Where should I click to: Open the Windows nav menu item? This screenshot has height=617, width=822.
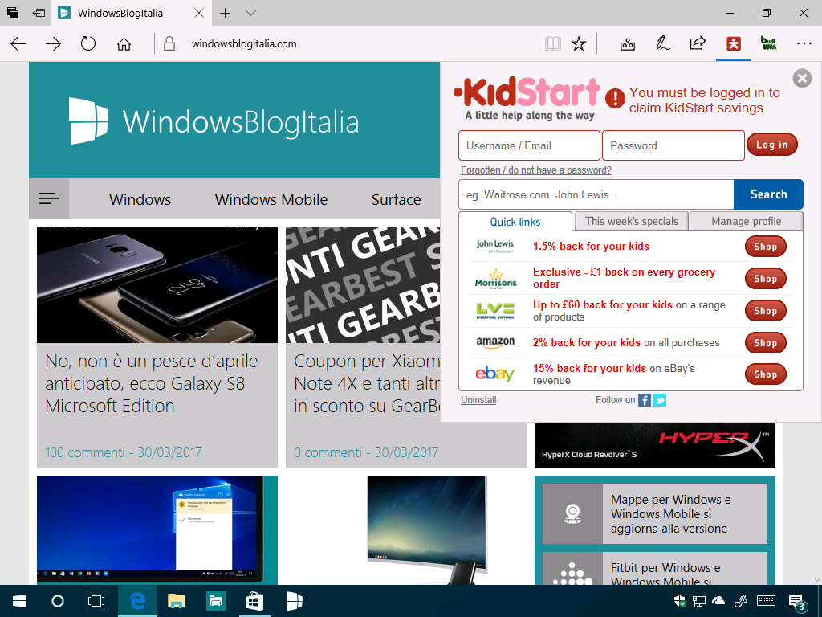(x=140, y=199)
